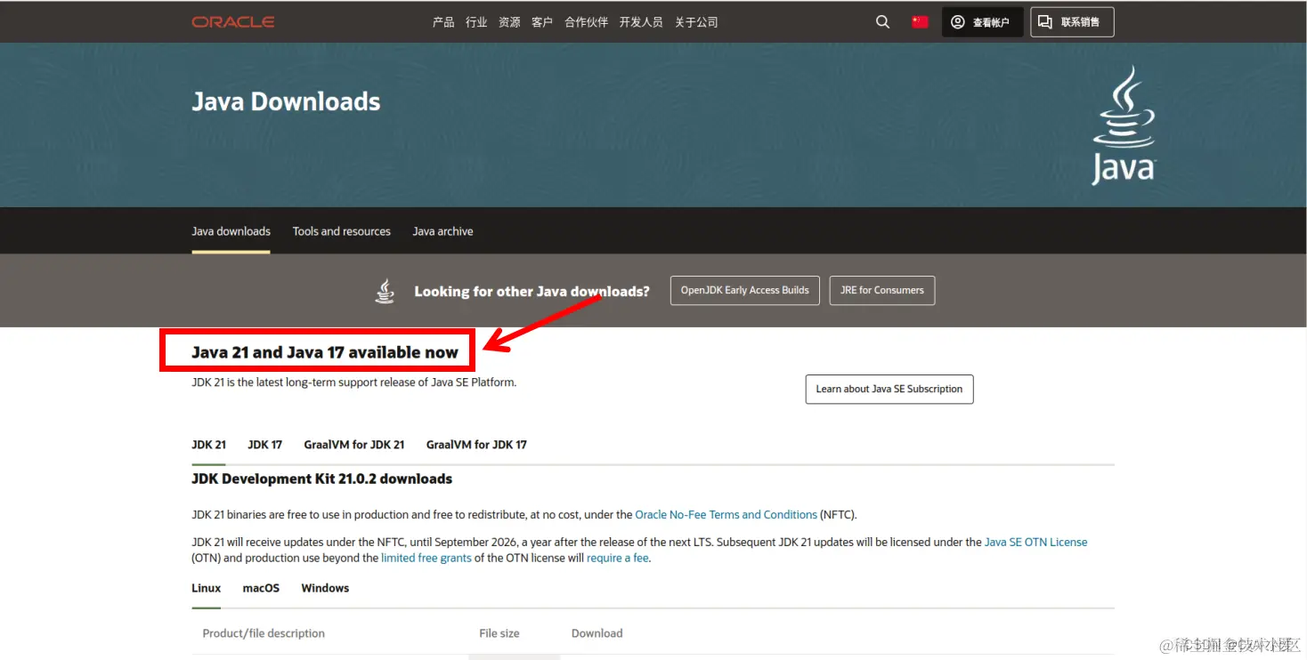Open the site search magnifier icon
Screen dimensions: 1307x660
pos(882,22)
